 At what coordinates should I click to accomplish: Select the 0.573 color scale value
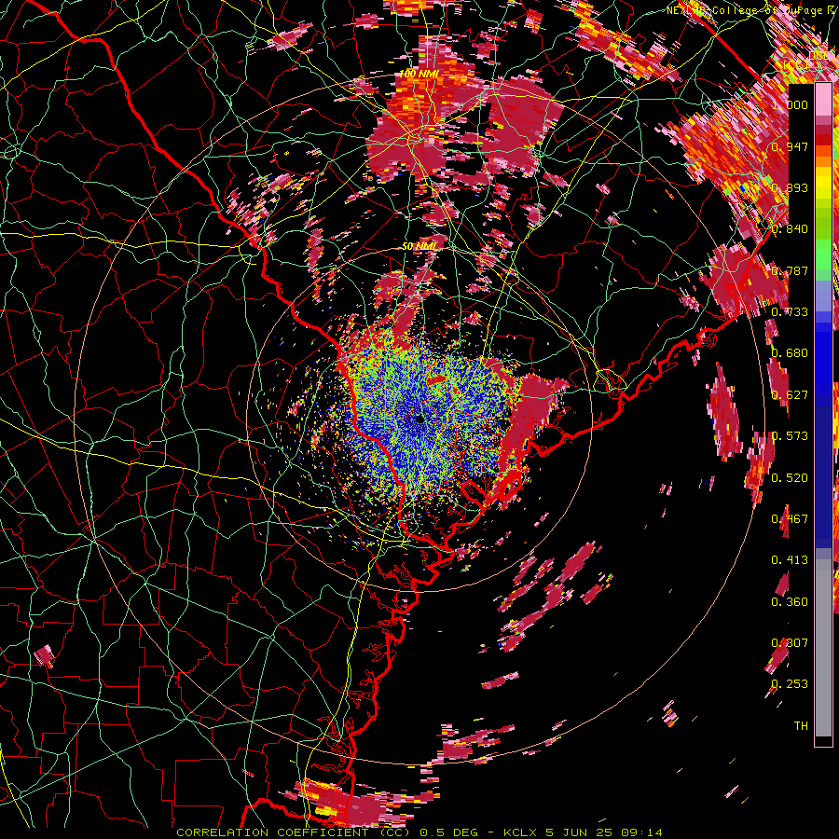tap(790, 436)
